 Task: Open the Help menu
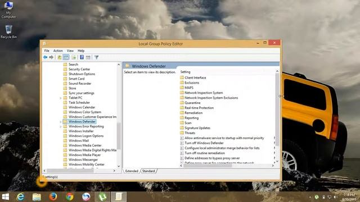pyautogui.click(x=81, y=50)
